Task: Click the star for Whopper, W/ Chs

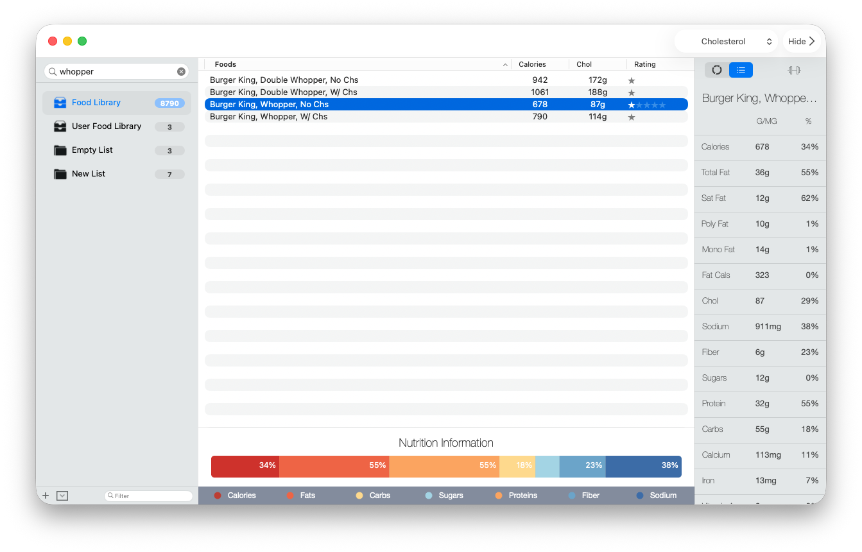Action: (x=632, y=117)
